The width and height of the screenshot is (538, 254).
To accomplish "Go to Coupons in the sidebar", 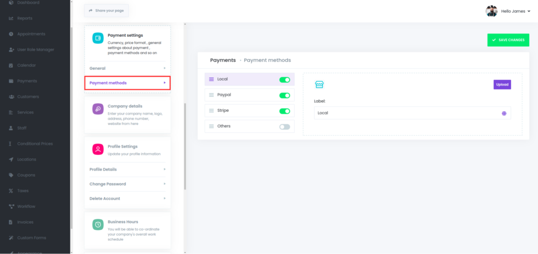I will [x=26, y=175].
